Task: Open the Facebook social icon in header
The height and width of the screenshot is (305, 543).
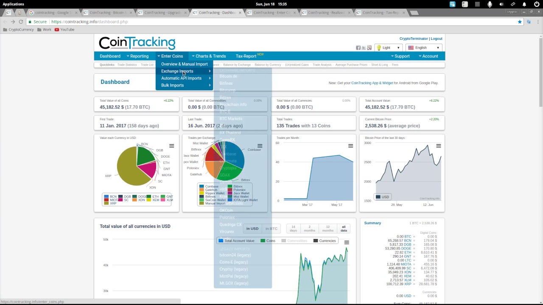Action: click(358, 48)
